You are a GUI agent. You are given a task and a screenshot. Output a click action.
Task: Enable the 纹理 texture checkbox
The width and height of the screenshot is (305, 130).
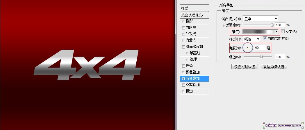pos(187,60)
